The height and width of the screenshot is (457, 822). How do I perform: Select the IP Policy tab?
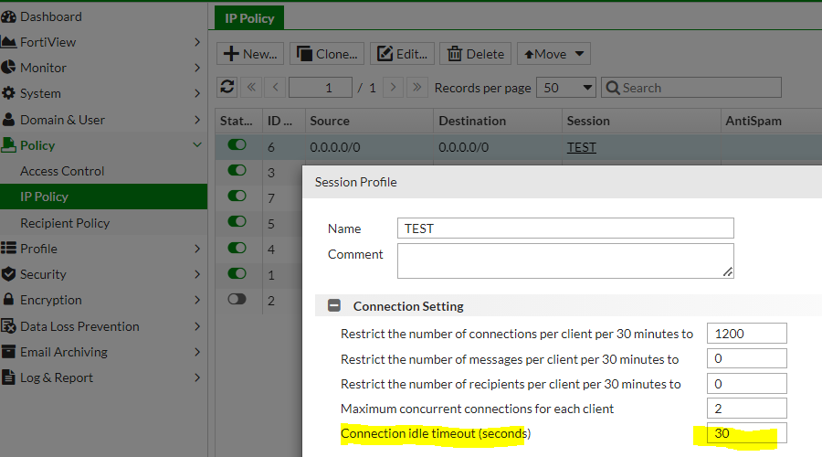(249, 16)
